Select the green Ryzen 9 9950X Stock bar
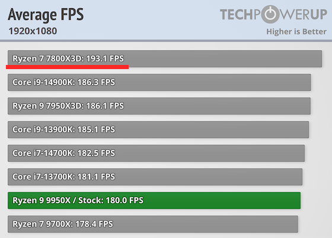The image size is (332, 238). 154,200
